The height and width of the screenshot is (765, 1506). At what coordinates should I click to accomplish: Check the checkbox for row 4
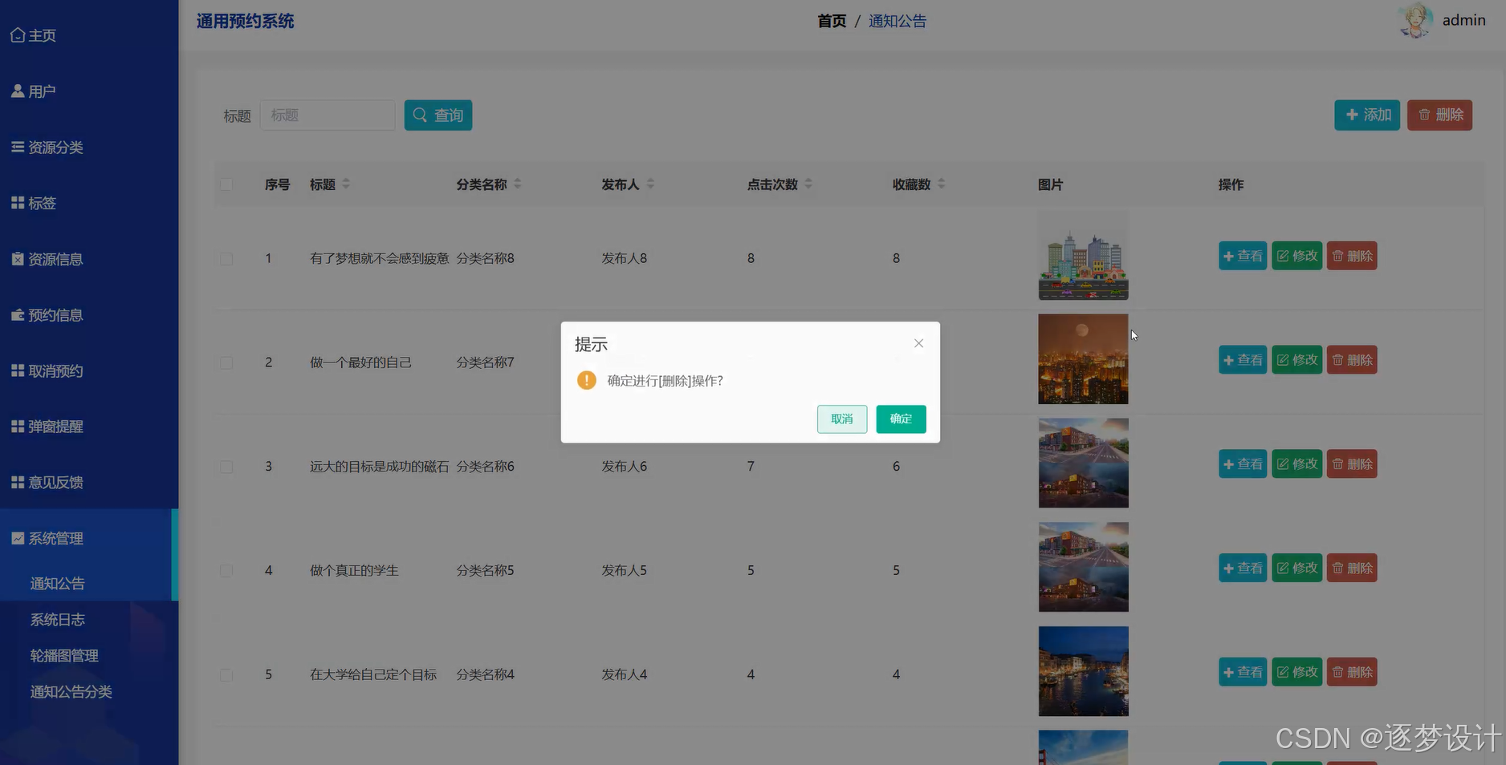point(226,570)
